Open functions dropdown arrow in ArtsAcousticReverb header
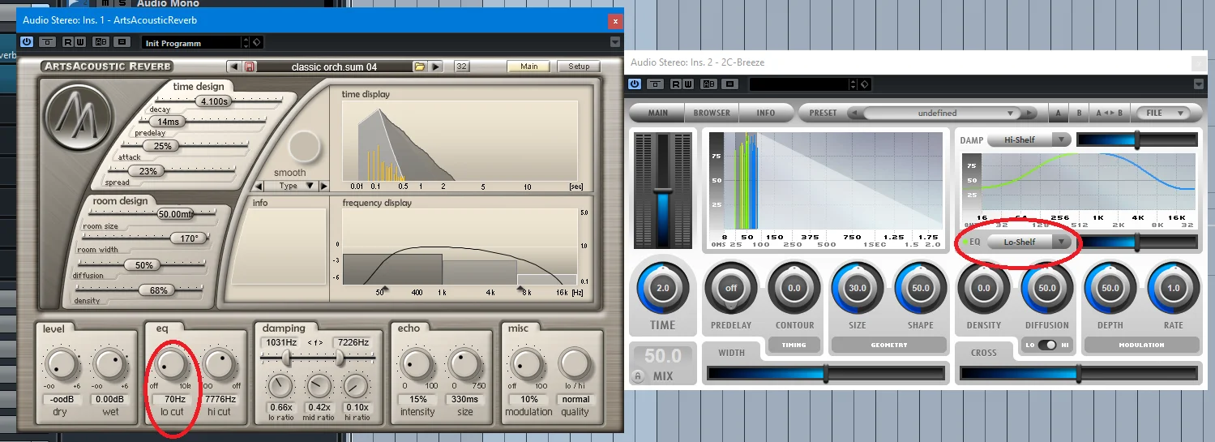Viewport: 1215px width, 442px height. (615, 42)
